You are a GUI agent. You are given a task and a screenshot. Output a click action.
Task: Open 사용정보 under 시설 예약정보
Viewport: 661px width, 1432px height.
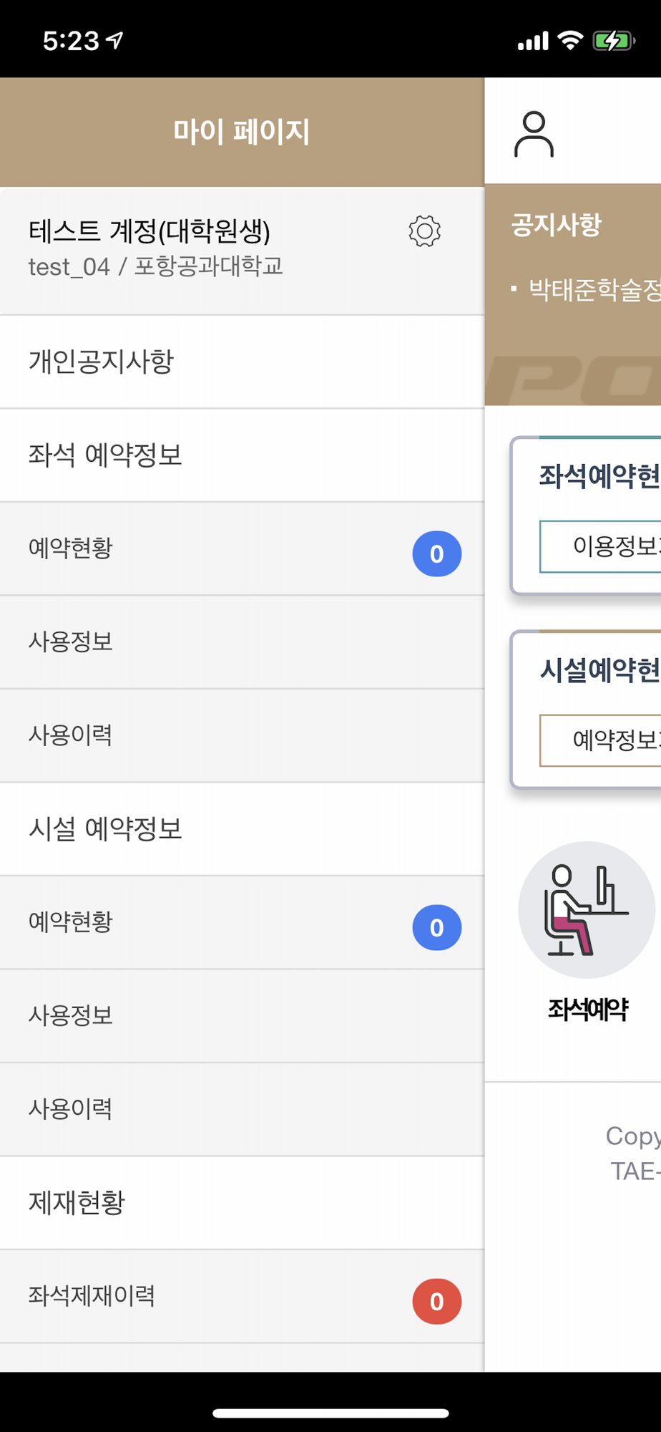click(x=242, y=1016)
